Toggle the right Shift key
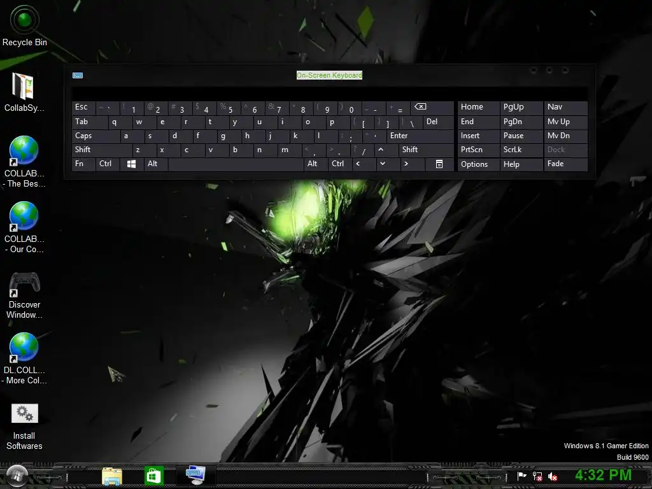Viewport: 652px width, 489px height. coord(426,150)
